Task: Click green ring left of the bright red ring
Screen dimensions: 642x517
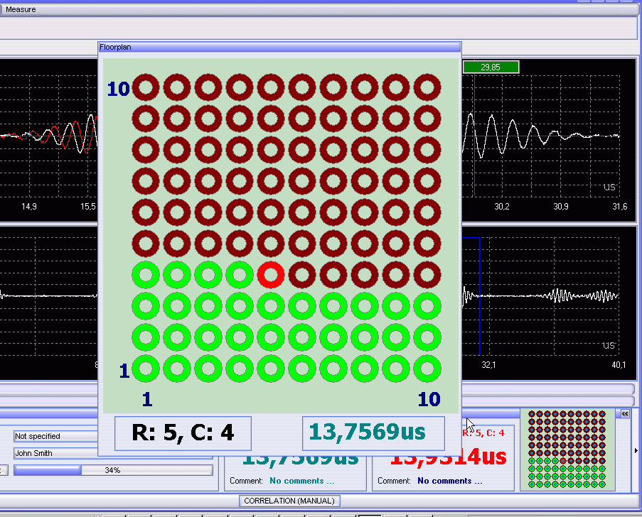Action: 240,275
